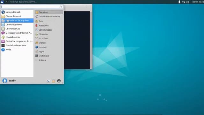Select the Favoritos category
The width and height of the screenshot is (204, 115).
(x=49, y=12)
